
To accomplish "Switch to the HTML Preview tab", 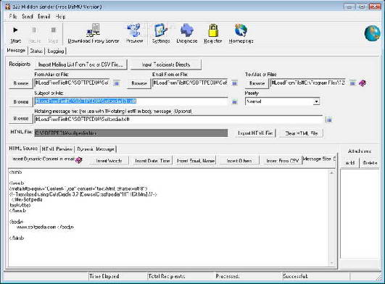I will tap(57, 149).
